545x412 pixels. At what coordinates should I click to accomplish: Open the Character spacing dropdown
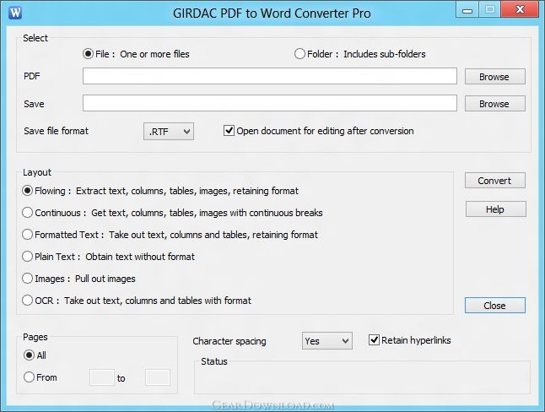pos(327,341)
